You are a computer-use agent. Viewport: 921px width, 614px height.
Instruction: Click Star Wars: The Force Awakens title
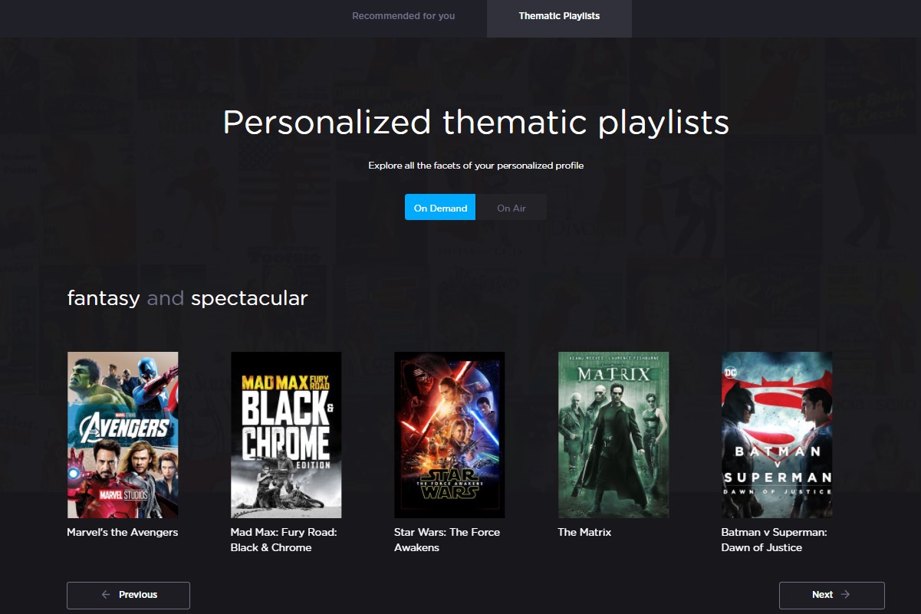[447, 540]
